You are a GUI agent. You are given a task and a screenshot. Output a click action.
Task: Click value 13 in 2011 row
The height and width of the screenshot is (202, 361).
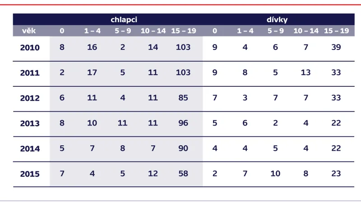tap(306, 72)
